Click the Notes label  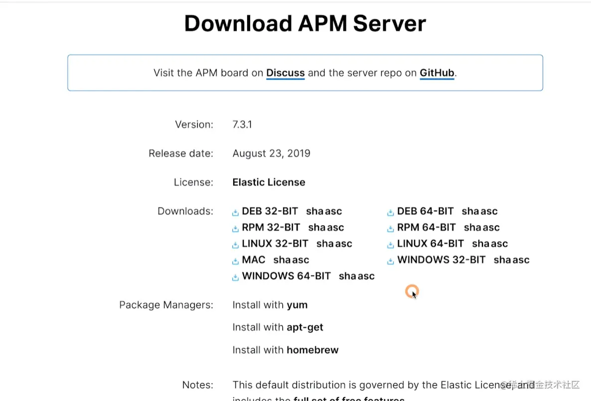197,385
